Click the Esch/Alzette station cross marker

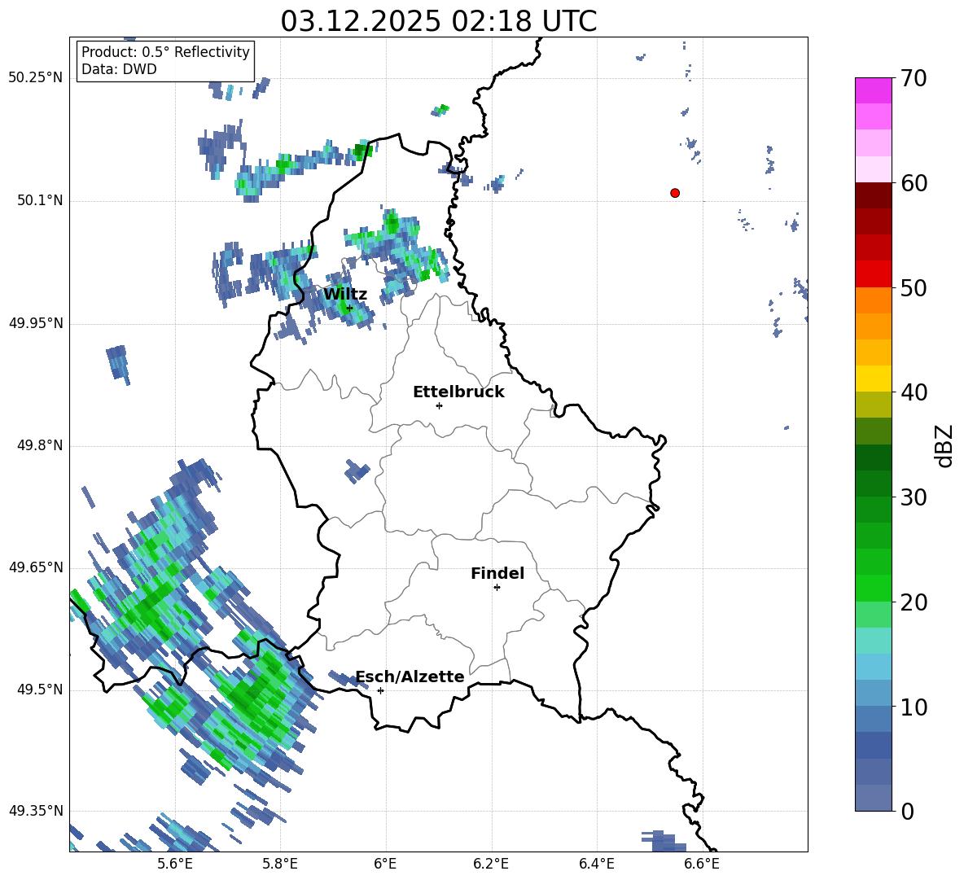pyautogui.click(x=380, y=690)
